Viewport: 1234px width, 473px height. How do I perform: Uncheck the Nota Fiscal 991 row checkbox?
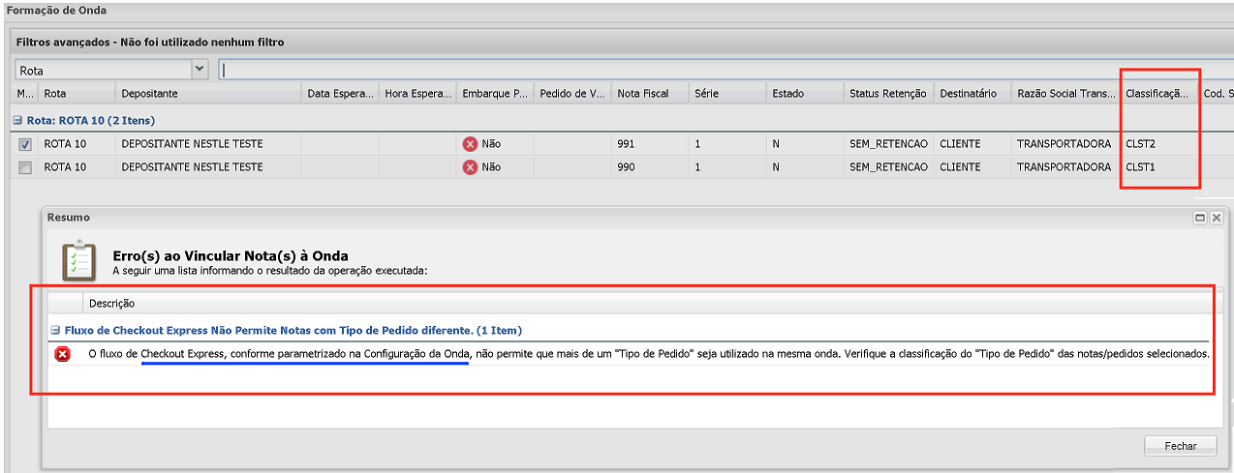point(25,144)
